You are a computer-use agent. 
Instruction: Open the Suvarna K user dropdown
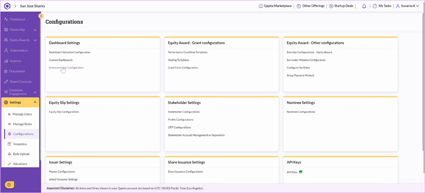[x=407, y=6]
